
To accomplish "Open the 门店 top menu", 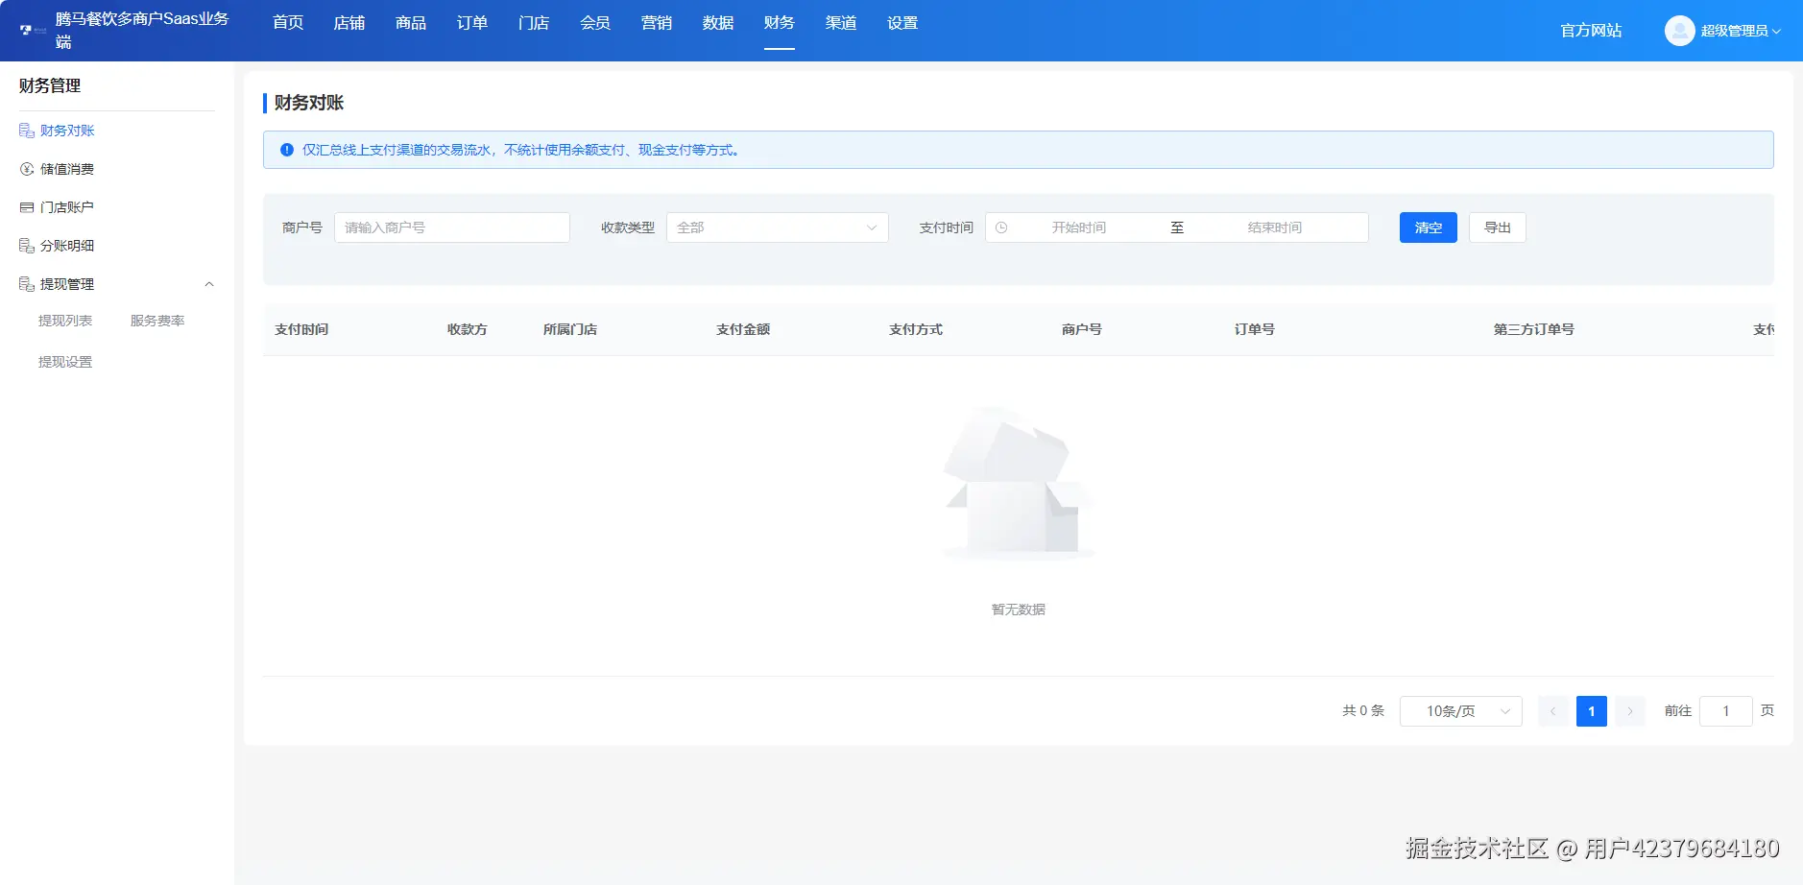I will coord(534,23).
